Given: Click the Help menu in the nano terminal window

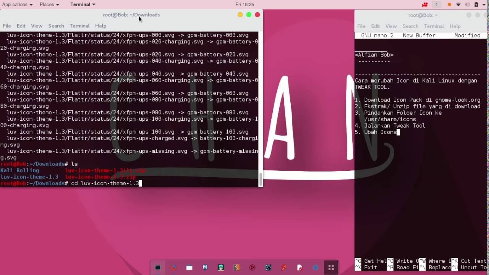Looking at the screenshot, I should 455,26.
